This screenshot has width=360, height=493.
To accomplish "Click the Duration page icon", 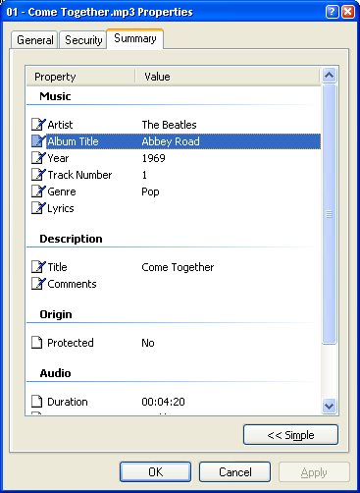I will coord(37,402).
